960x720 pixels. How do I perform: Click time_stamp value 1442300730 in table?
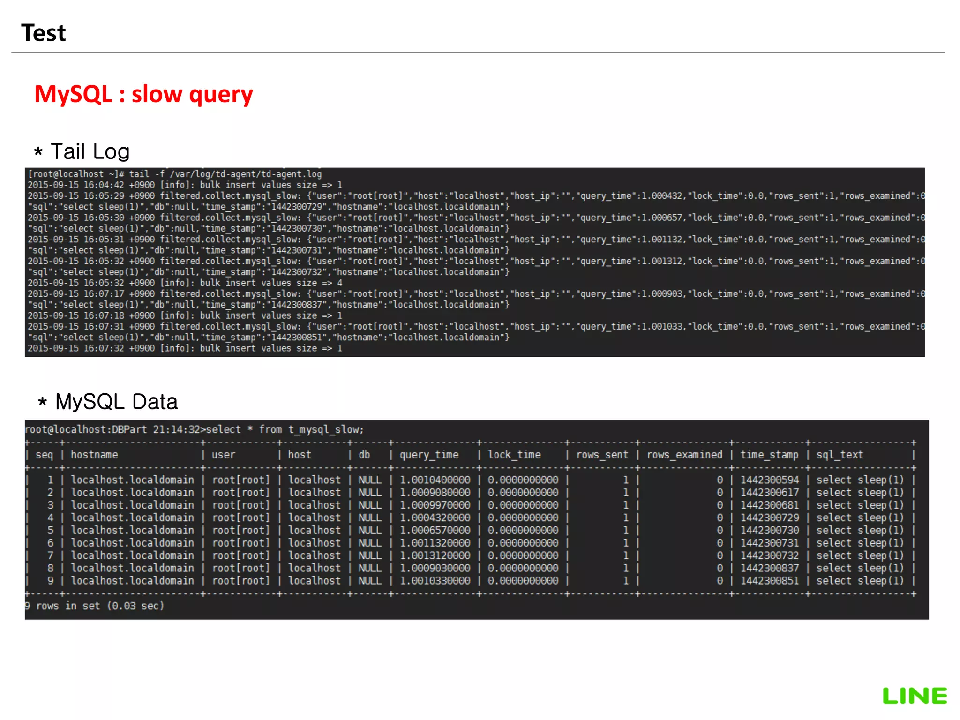(770, 531)
